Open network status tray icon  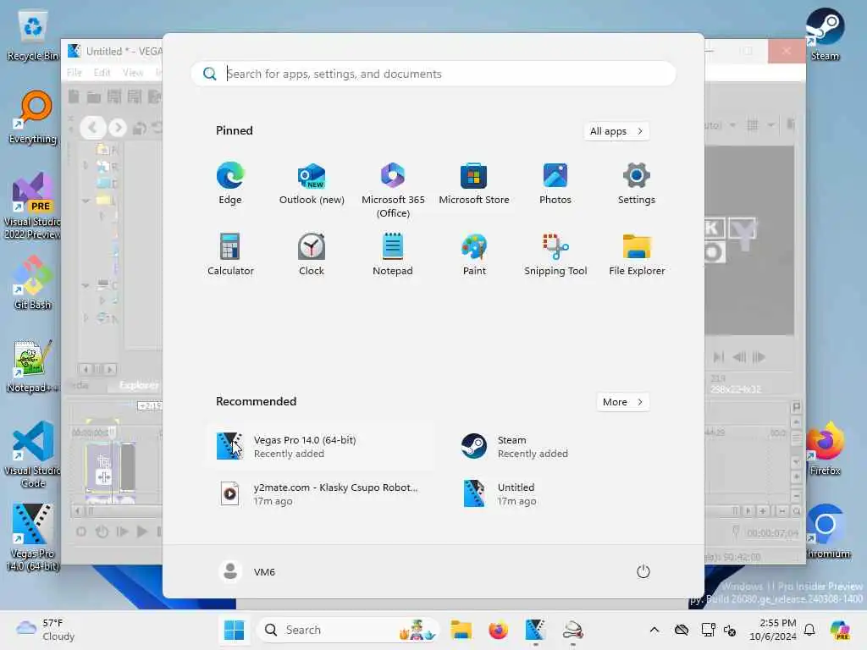coord(708,630)
